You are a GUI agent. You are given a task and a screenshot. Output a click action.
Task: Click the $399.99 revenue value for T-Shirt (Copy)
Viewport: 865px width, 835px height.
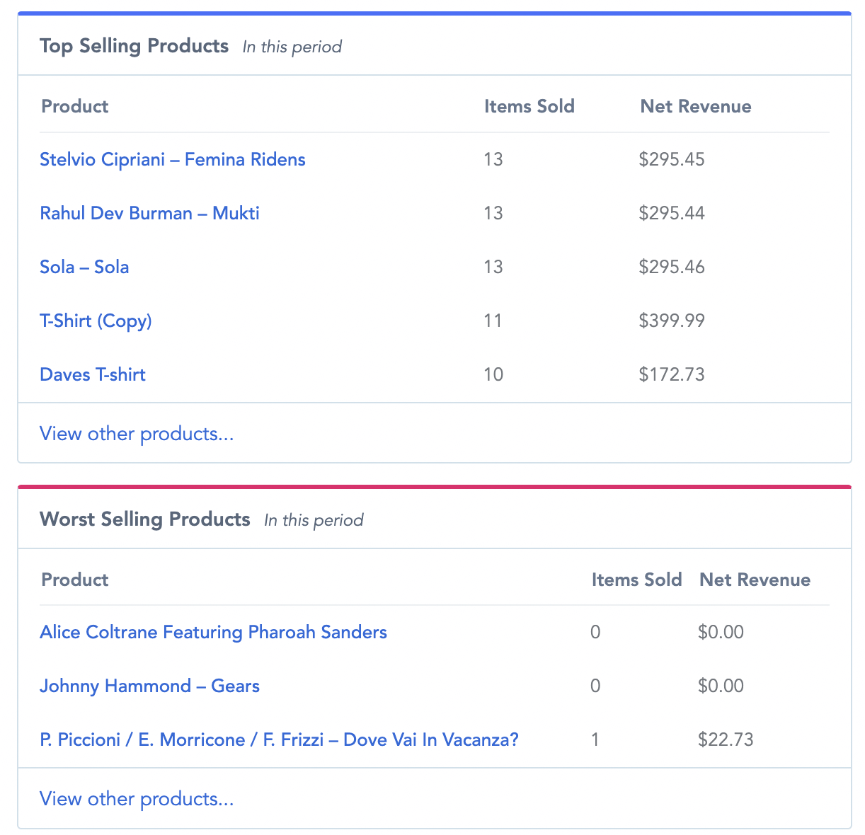coord(672,321)
